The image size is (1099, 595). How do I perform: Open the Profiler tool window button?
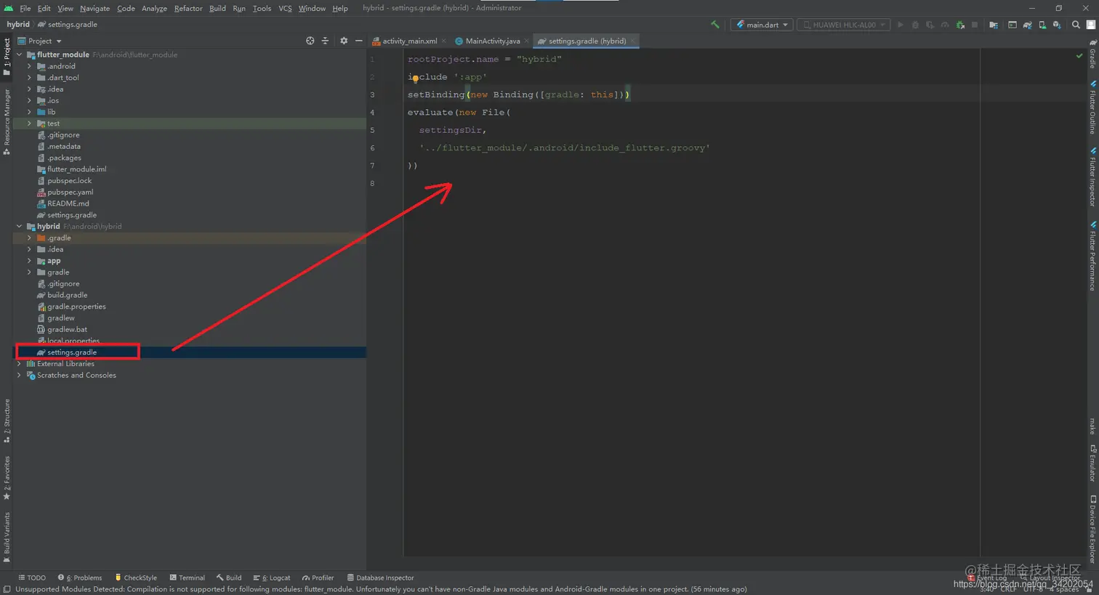(318, 578)
